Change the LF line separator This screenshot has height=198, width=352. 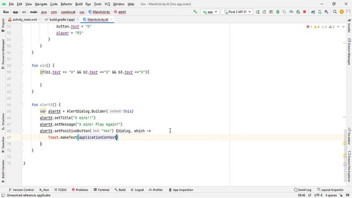point(310,195)
